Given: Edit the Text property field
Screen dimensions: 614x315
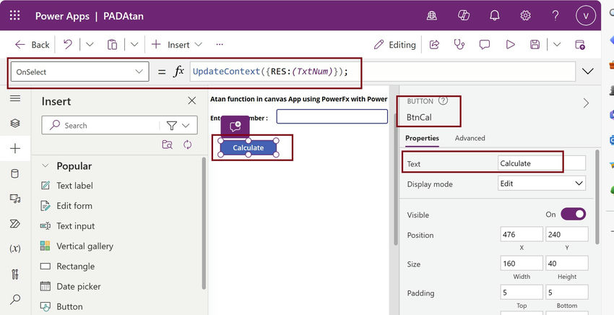Looking at the screenshot, I should click(x=542, y=163).
